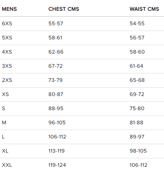
Task: Click the 3XS size label
Action: point(7,66)
